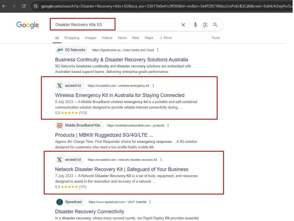The height and width of the screenshot is (221, 294).
Task: Start voice search with microphone icon
Action: pos(195,25)
